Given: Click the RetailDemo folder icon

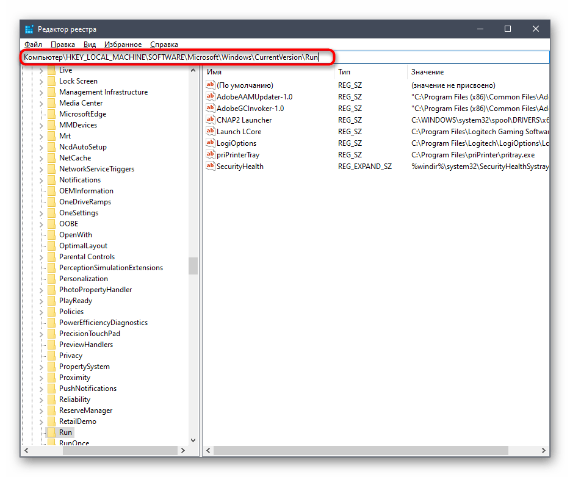Looking at the screenshot, I should (x=52, y=421).
